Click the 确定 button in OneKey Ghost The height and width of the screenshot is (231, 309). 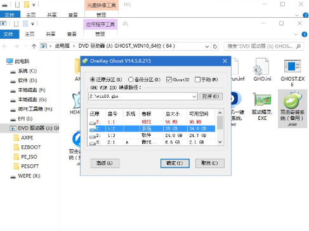[x=174, y=163]
